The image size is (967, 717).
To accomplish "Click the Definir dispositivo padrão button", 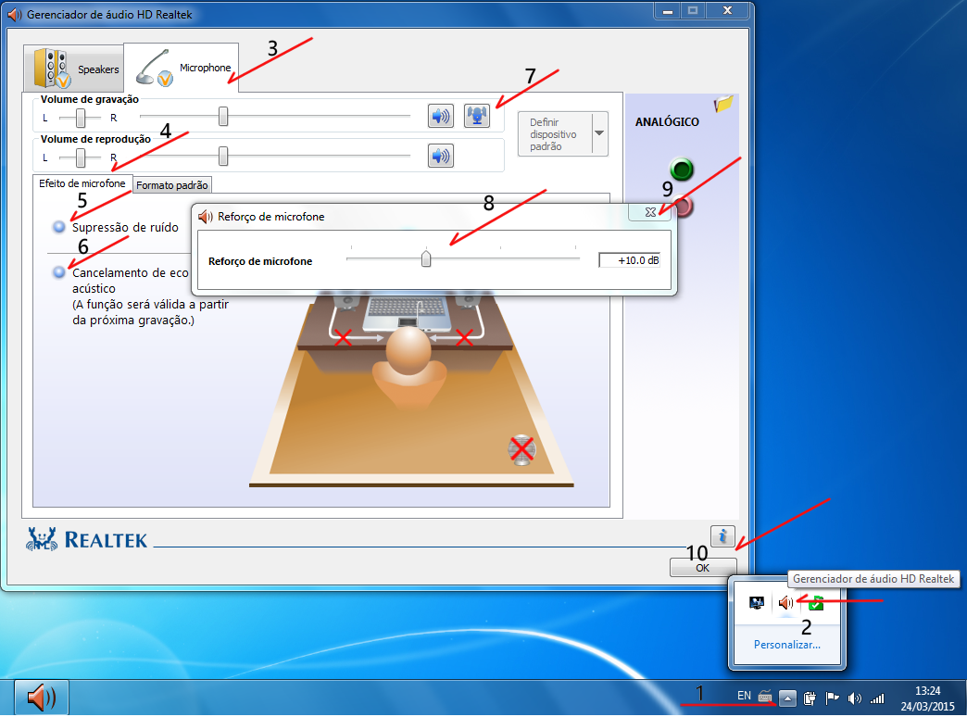I will click(x=555, y=134).
